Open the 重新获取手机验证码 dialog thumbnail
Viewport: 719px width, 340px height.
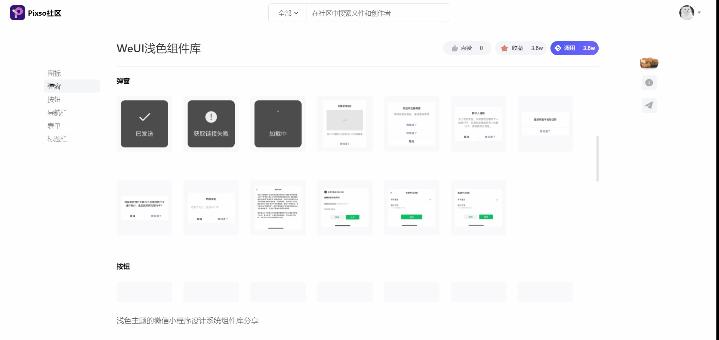pos(545,124)
